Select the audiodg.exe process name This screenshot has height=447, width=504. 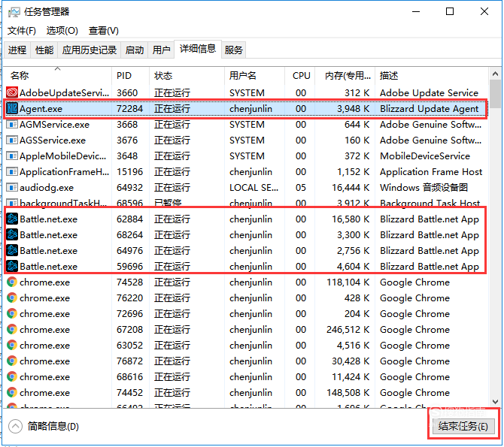tap(47, 187)
